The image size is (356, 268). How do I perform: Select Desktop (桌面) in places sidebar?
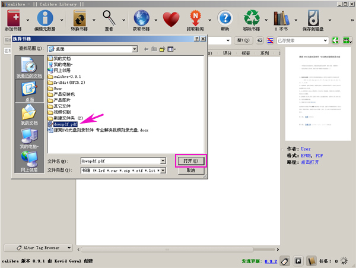pos(29,92)
